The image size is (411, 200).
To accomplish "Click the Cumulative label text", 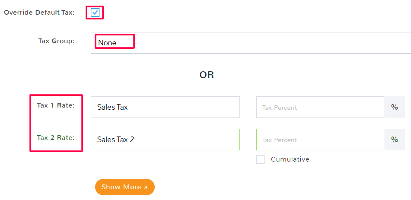I will coord(290,159).
